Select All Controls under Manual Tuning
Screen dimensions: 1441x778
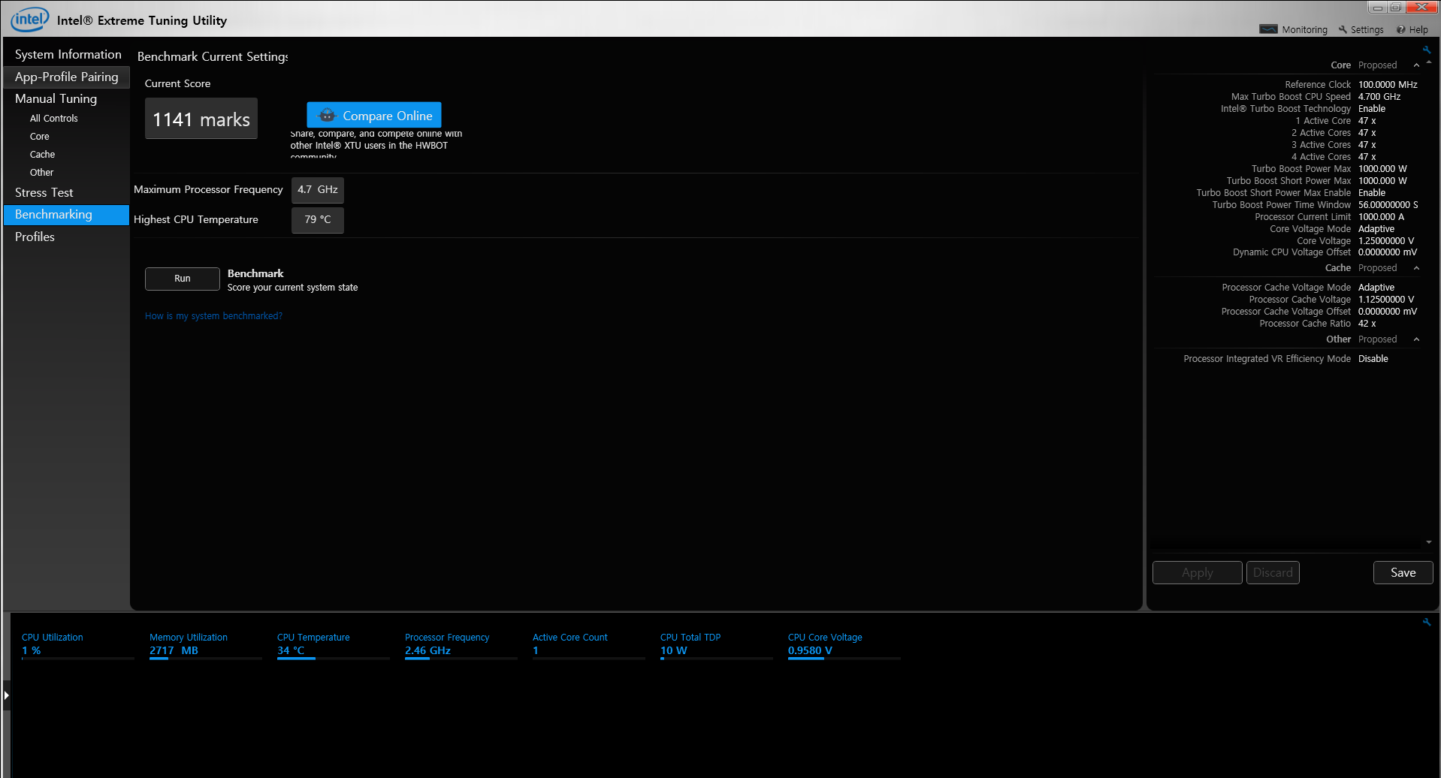click(54, 119)
